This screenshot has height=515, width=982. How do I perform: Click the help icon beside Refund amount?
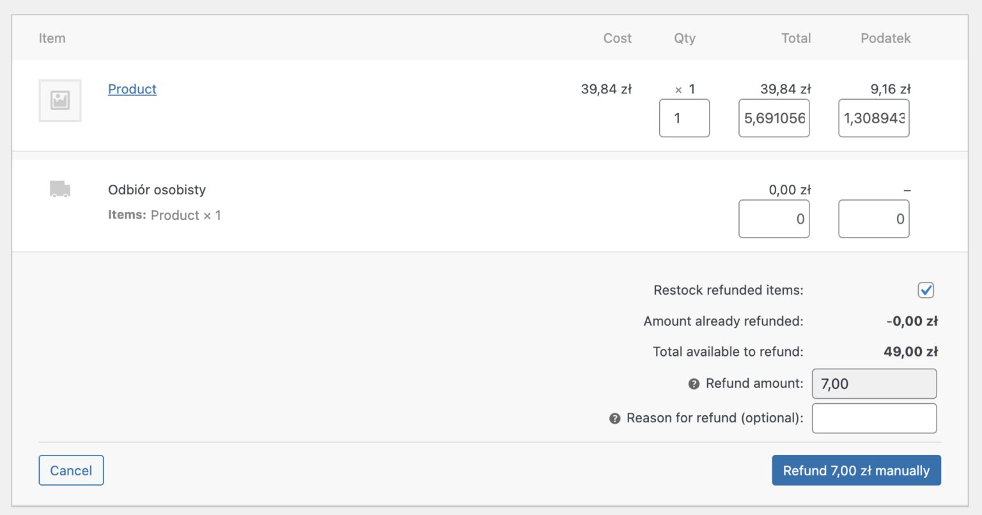coord(693,383)
